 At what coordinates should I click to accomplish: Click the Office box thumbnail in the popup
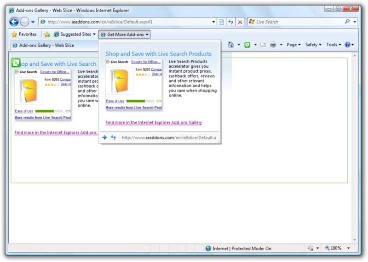click(x=120, y=81)
